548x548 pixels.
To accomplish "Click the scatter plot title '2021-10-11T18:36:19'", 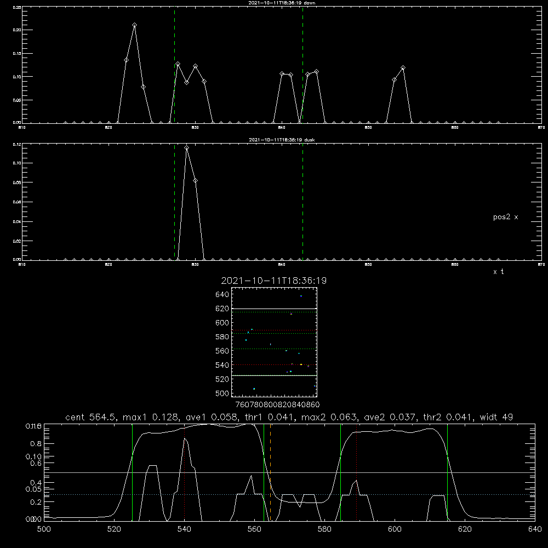I will pyautogui.click(x=274, y=281).
